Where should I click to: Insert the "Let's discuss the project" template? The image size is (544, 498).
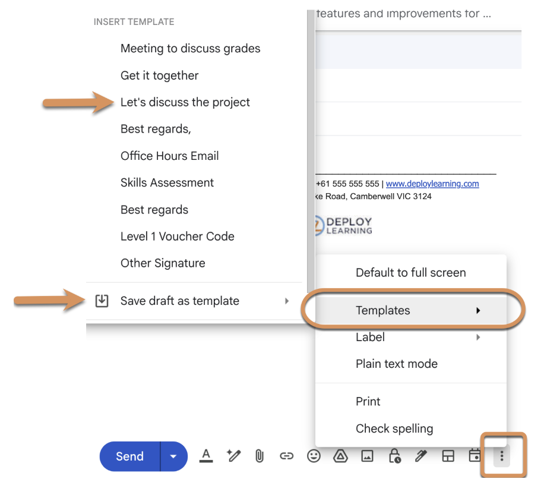[x=185, y=102]
